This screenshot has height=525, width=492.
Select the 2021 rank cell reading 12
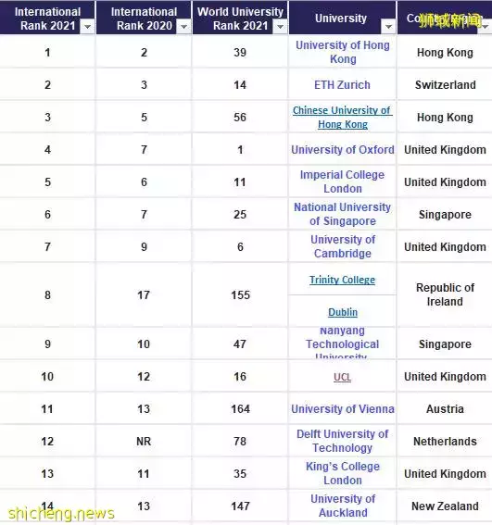point(47,442)
